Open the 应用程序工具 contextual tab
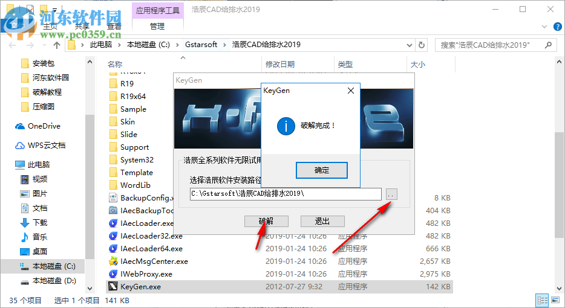This screenshot has height=308, width=565. click(x=158, y=10)
